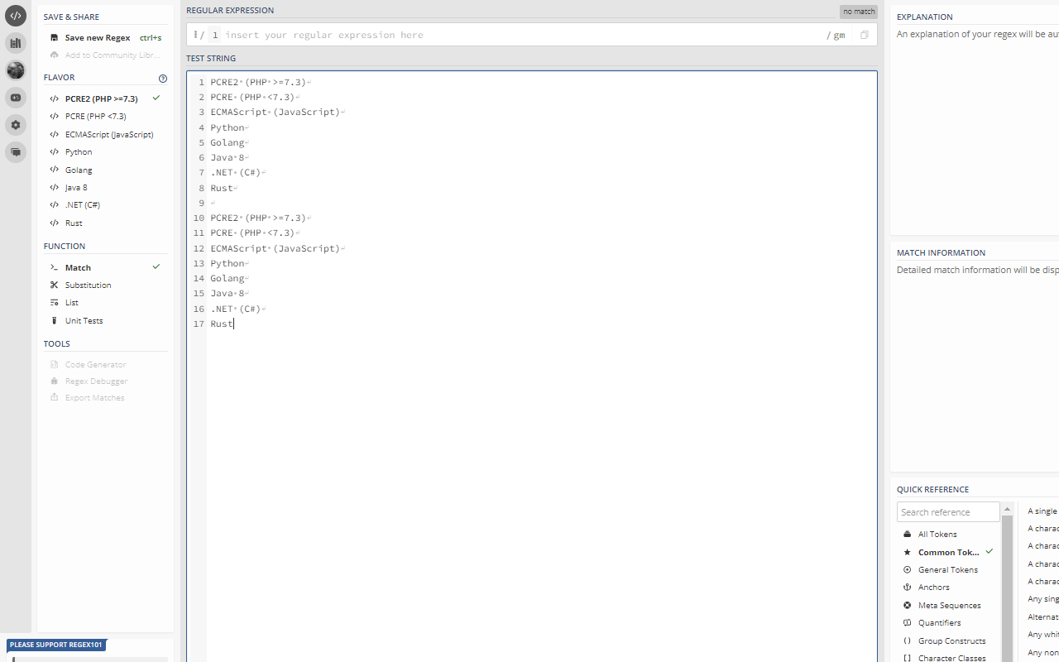The image size is (1059, 662).
Task: Select General Tokens in Quick Reference
Action: [x=948, y=569]
